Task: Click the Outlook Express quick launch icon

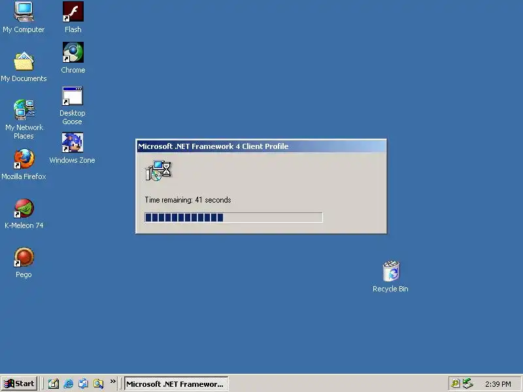Action: click(84, 384)
